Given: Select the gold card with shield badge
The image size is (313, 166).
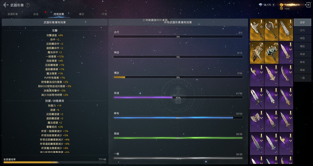Looking at the screenshot, I should 257,53.
